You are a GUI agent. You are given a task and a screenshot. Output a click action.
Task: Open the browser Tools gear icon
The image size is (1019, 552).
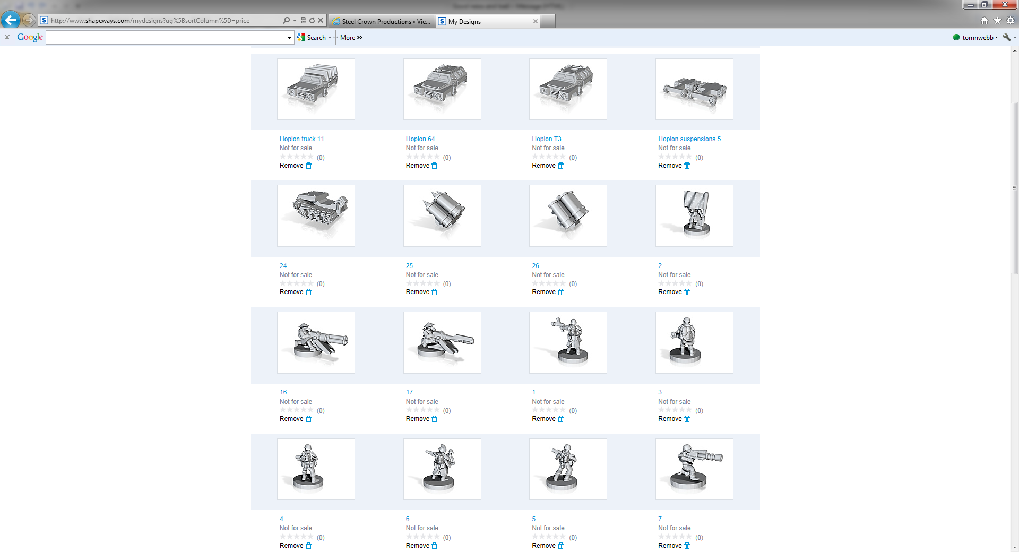pyautogui.click(x=1011, y=21)
